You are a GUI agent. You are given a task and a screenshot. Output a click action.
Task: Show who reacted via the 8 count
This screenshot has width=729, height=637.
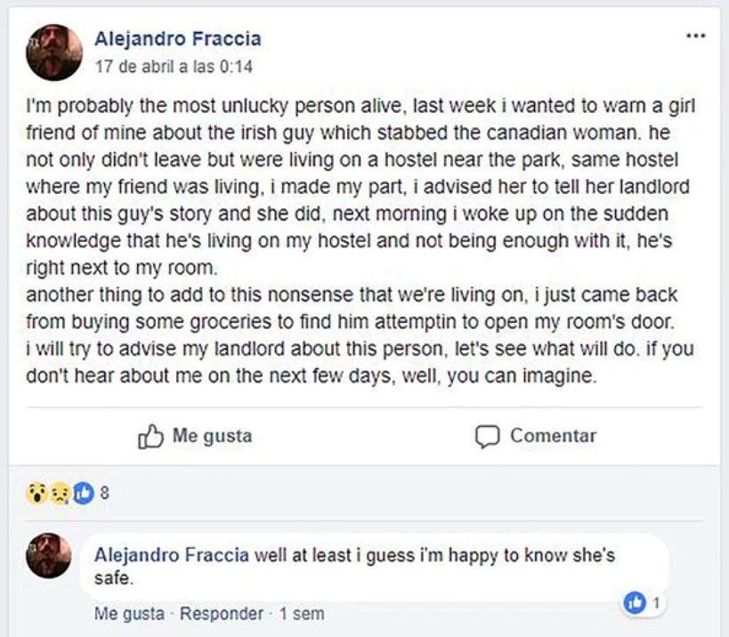click(x=105, y=493)
